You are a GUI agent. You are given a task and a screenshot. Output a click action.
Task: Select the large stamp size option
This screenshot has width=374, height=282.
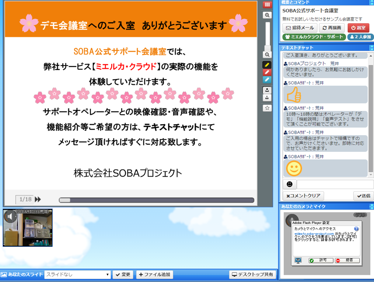[x=268, y=90]
